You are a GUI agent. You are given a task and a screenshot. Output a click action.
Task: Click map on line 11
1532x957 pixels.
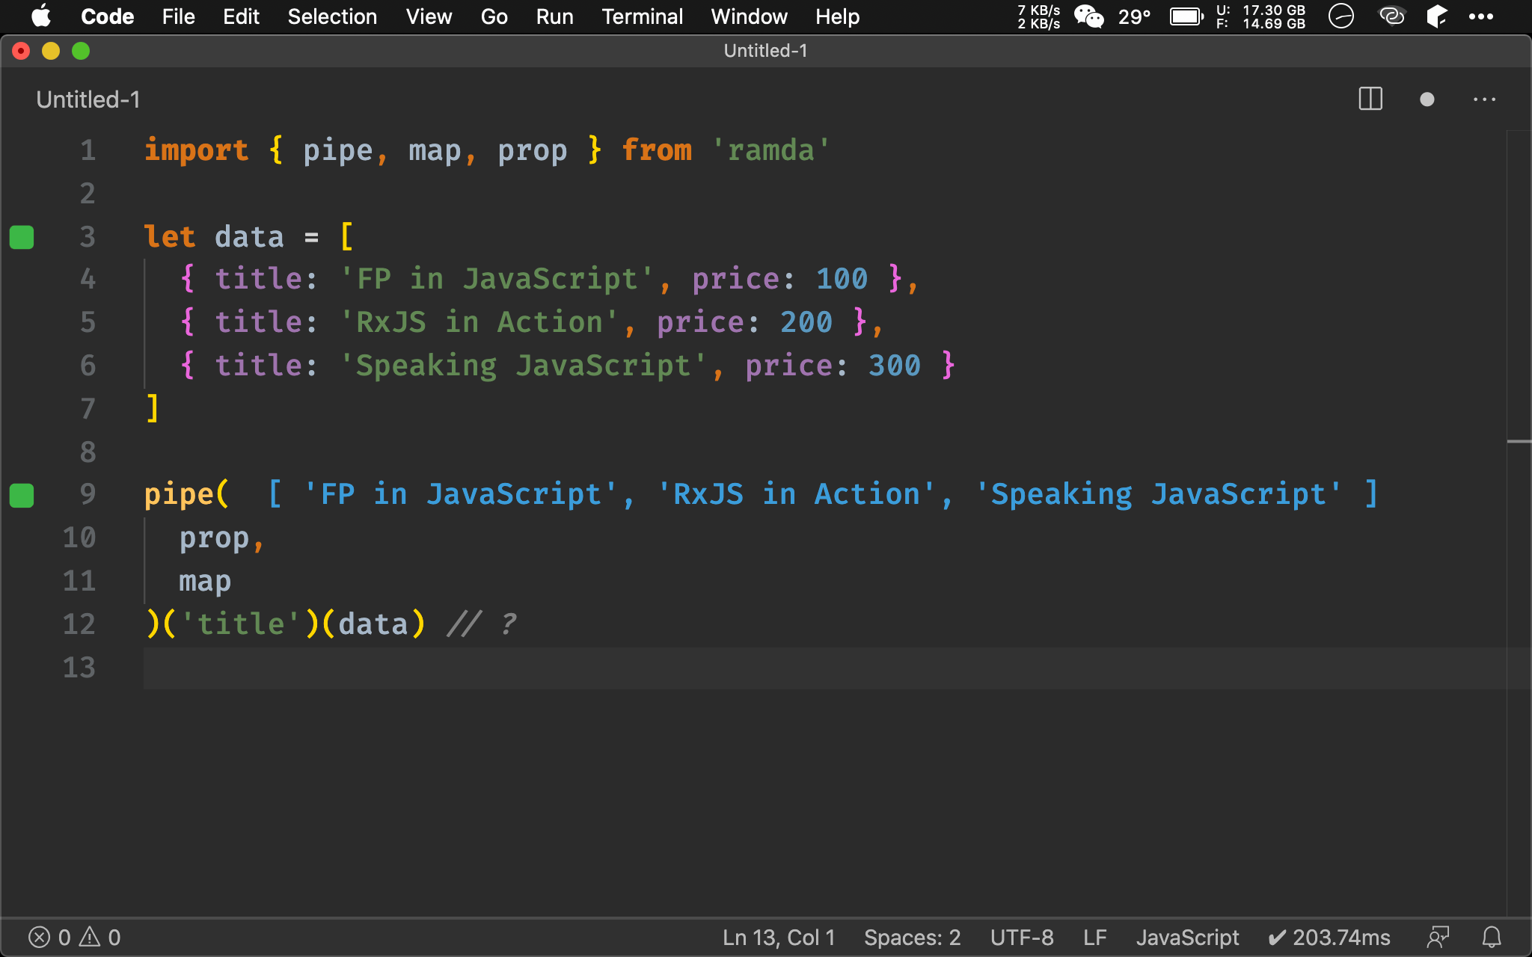(x=205, y=581)
